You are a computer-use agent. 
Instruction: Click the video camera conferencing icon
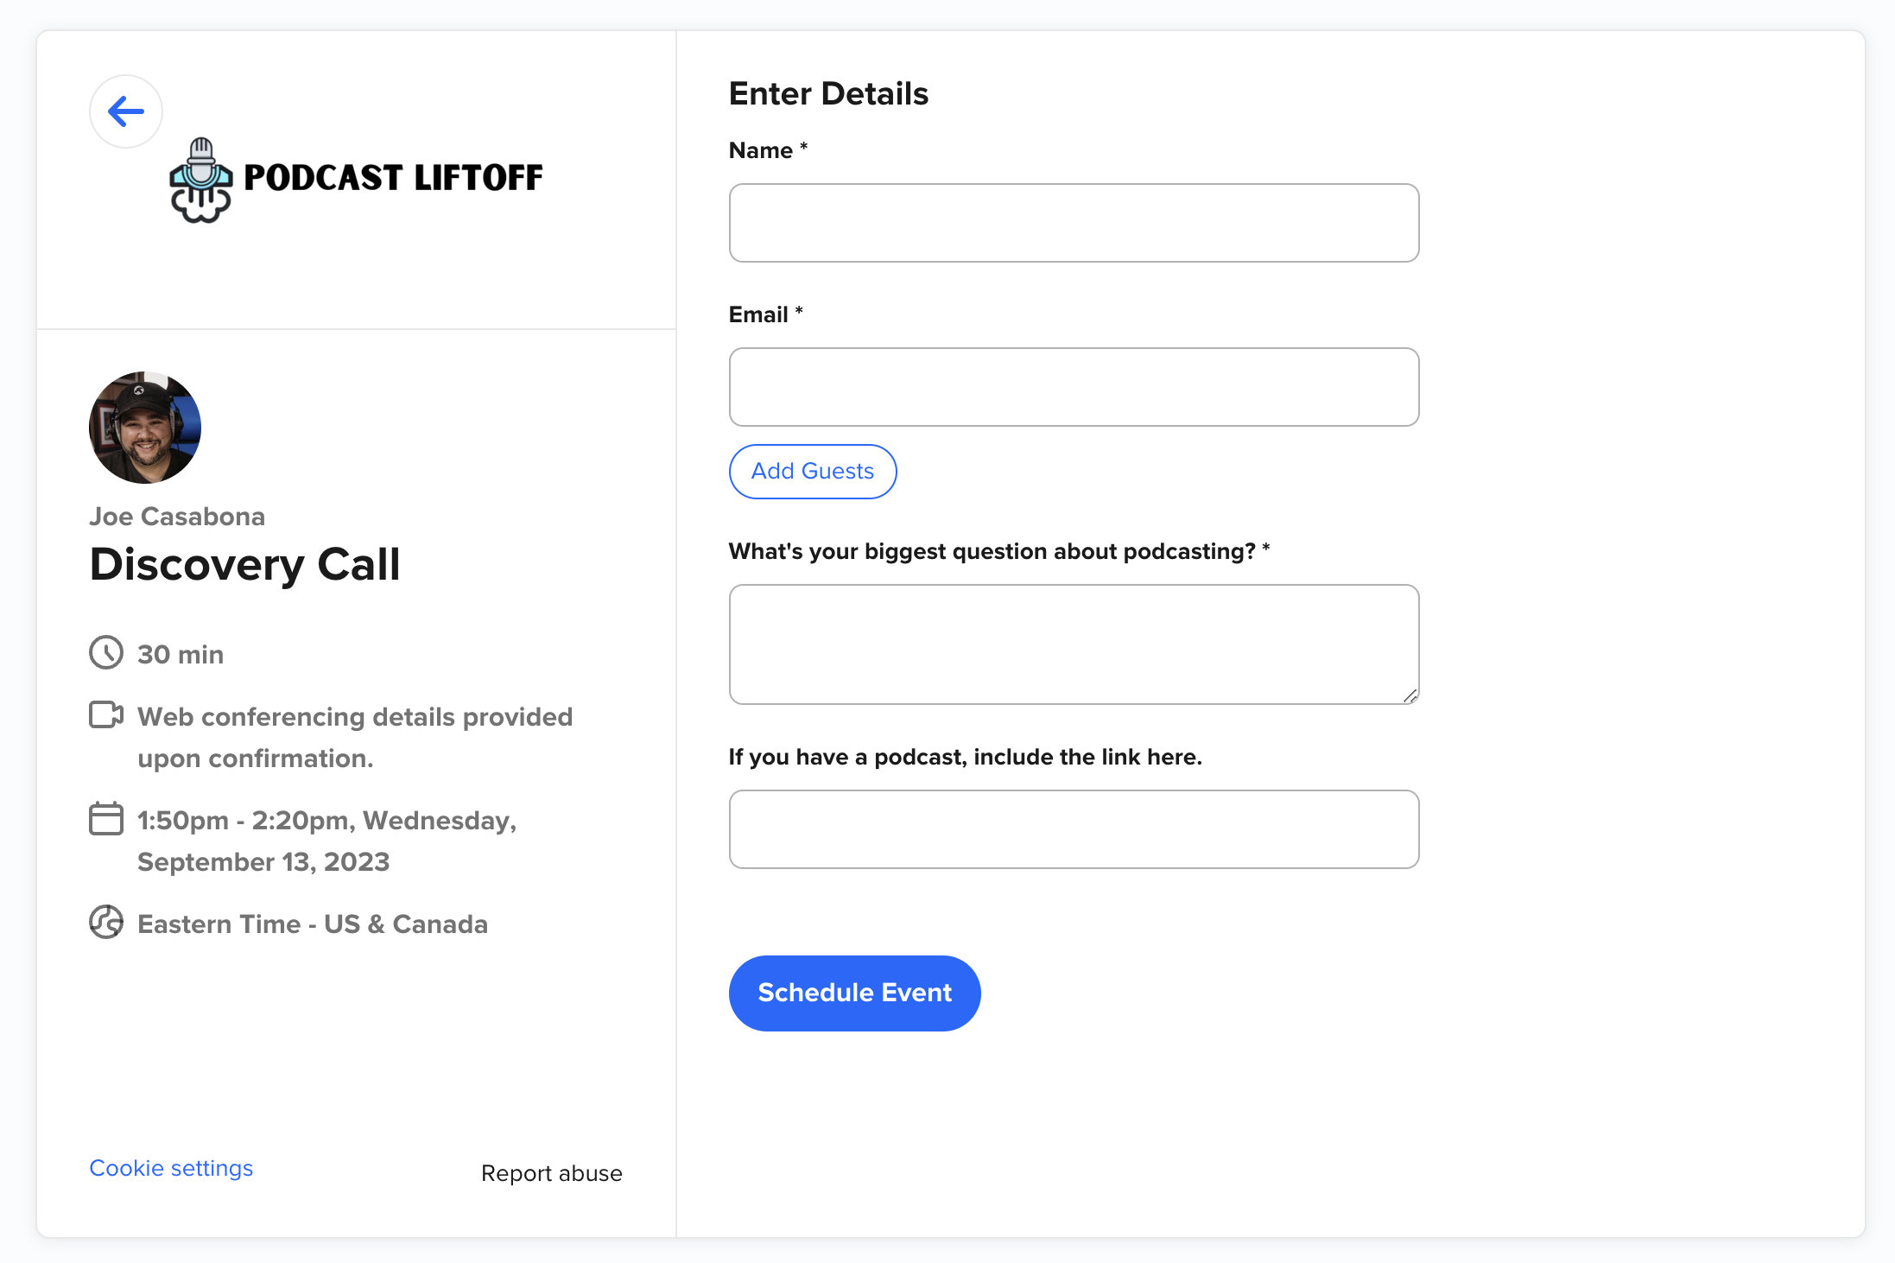click(106, 715)
